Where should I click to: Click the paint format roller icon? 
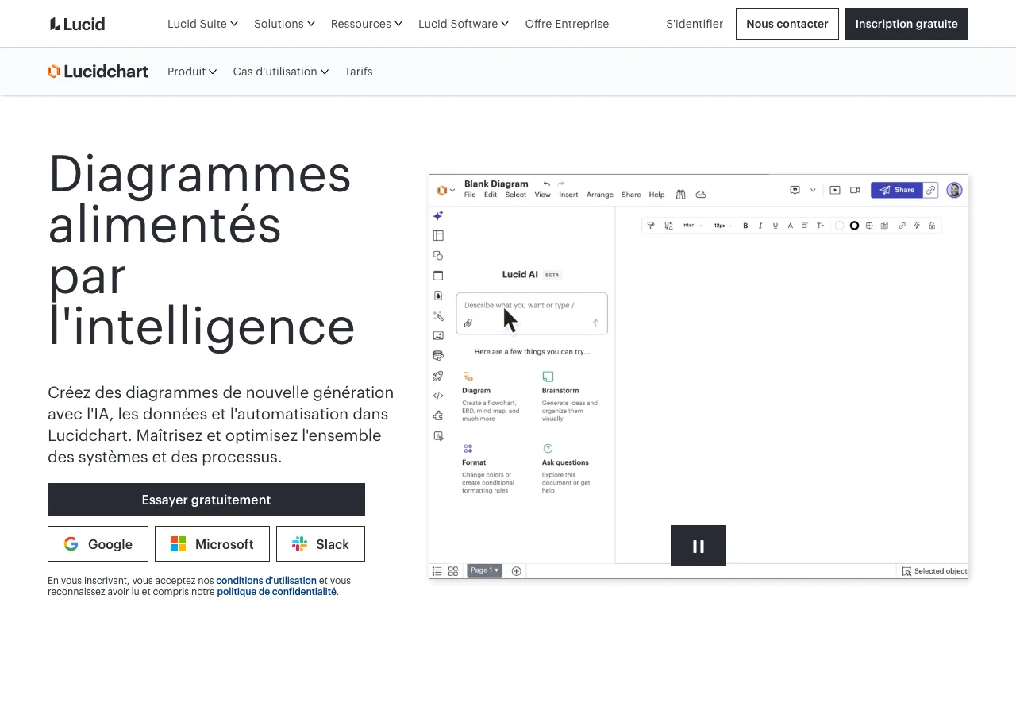pos(651,226)
